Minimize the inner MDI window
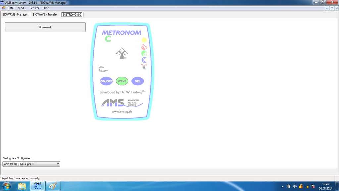The width and height of the screenshot is (339, 191). click(327, 8)
